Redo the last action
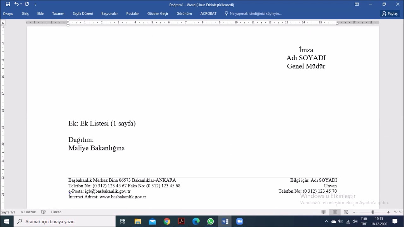The height and width of the screenshot is (227, 404). [x=27, y=4]
